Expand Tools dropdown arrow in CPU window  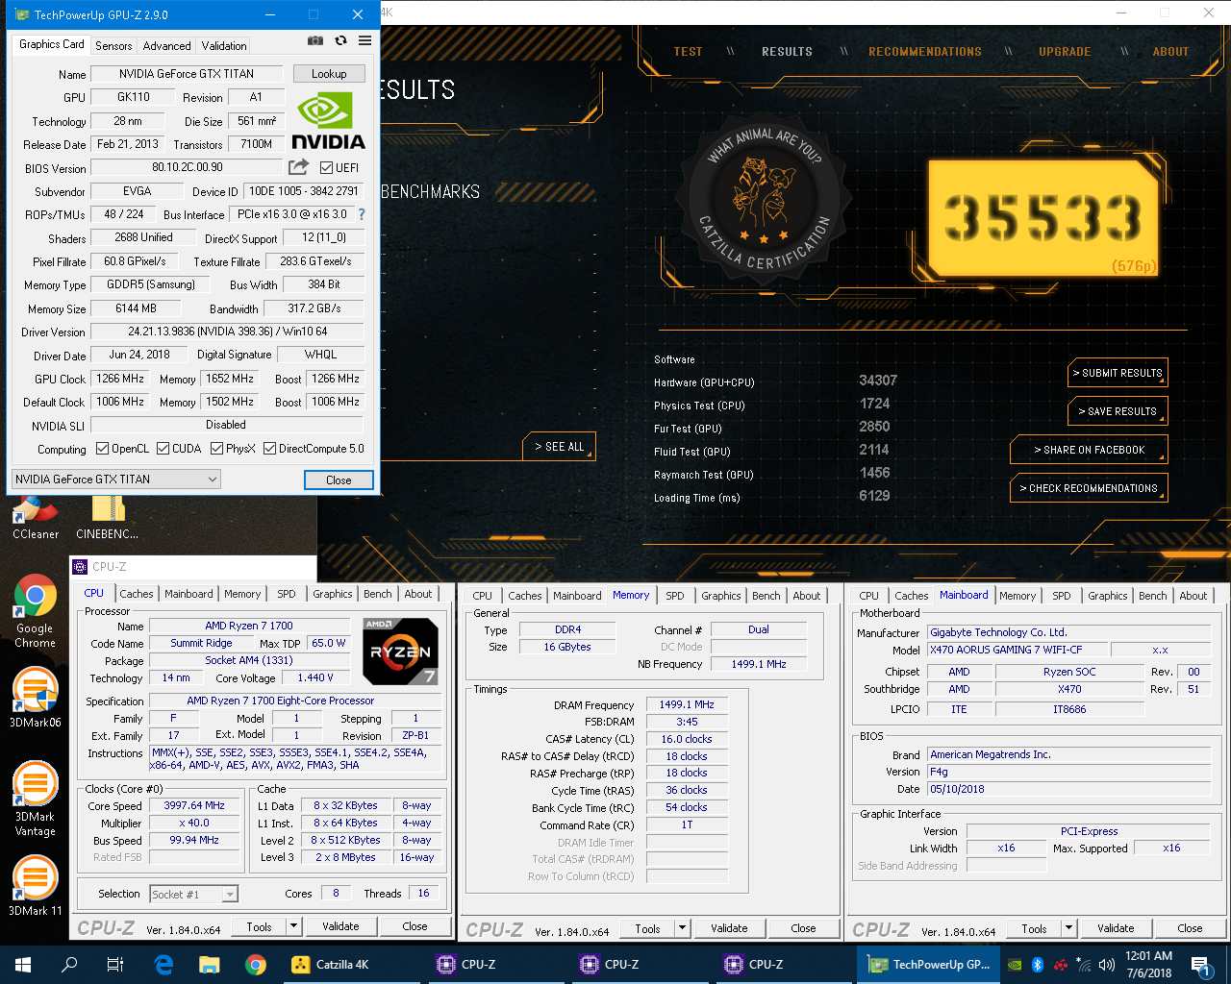pos(294,927)
